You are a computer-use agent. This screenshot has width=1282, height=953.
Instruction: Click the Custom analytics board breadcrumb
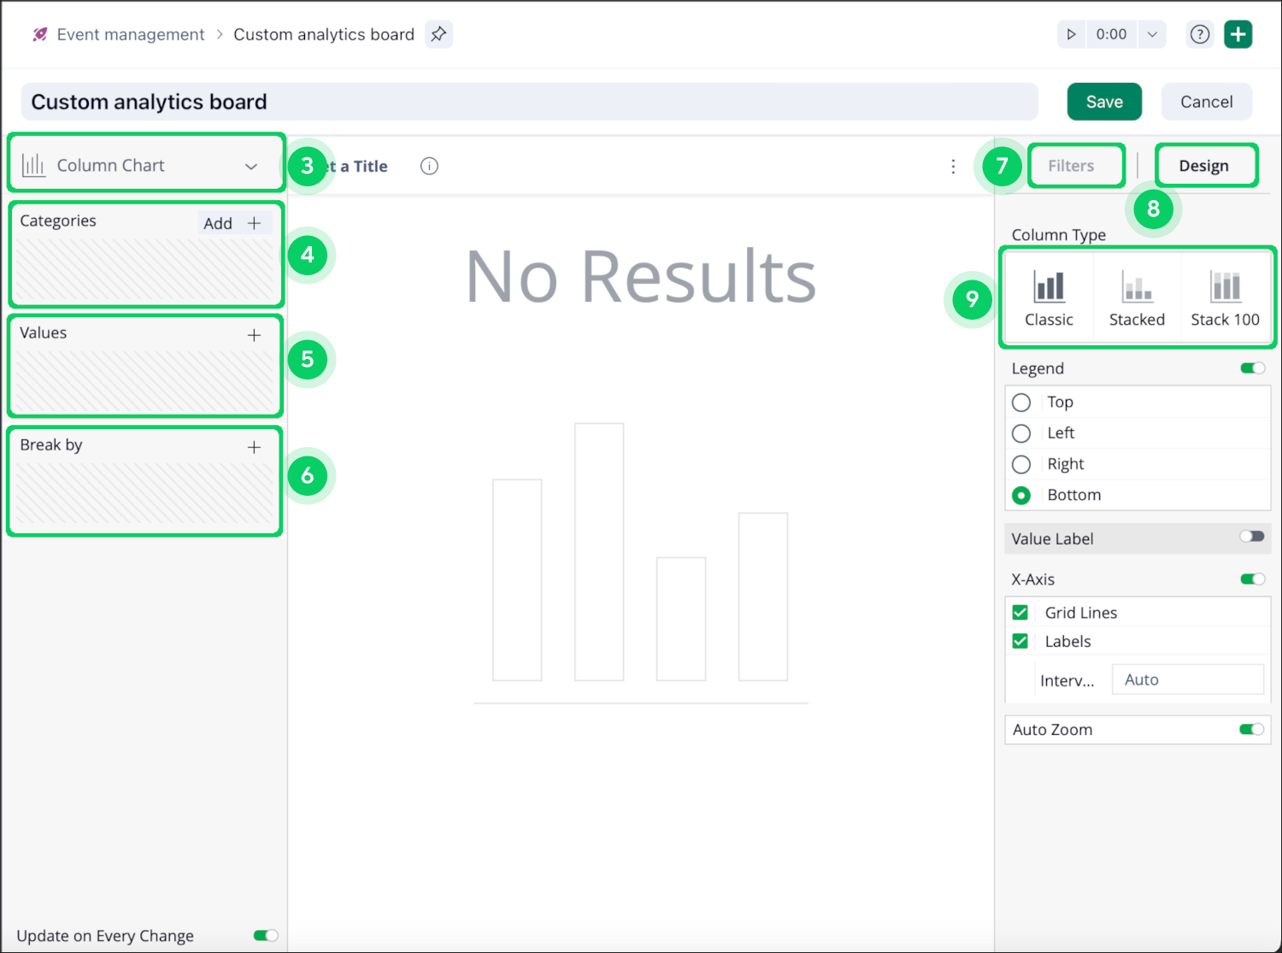coord(324,34)
